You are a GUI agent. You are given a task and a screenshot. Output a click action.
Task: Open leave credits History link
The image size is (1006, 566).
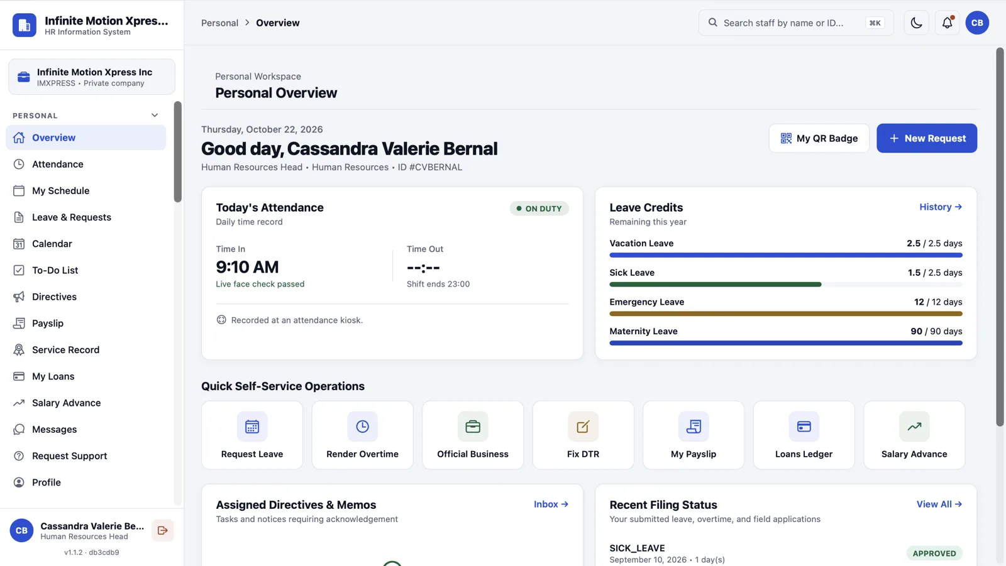[941, 207]
